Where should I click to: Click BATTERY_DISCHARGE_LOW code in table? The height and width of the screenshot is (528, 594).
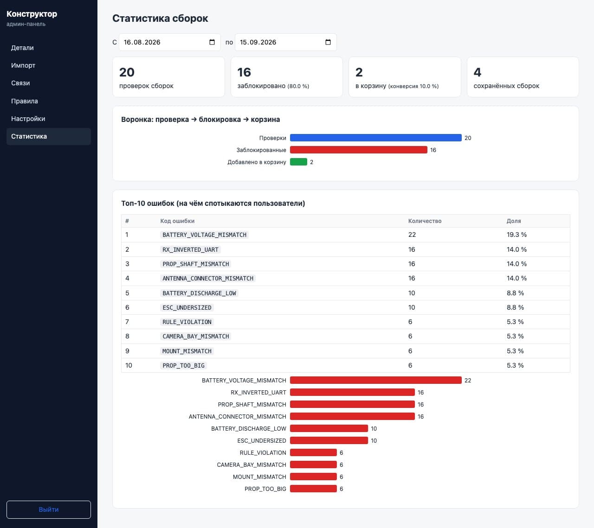tap(199, 293)
